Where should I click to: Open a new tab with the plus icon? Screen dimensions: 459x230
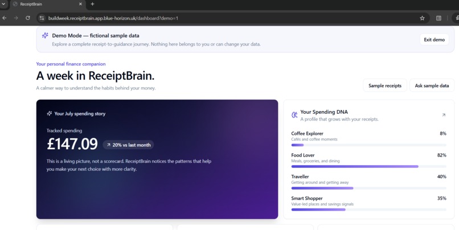[92, 4]
